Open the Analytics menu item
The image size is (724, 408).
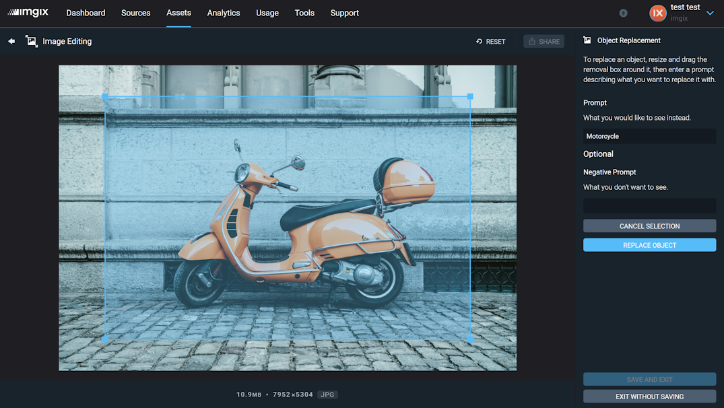point(223,13)
